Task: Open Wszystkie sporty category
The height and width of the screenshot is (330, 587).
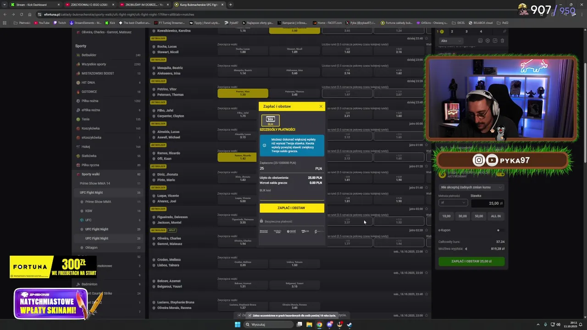Action: (x=108, y=64)
